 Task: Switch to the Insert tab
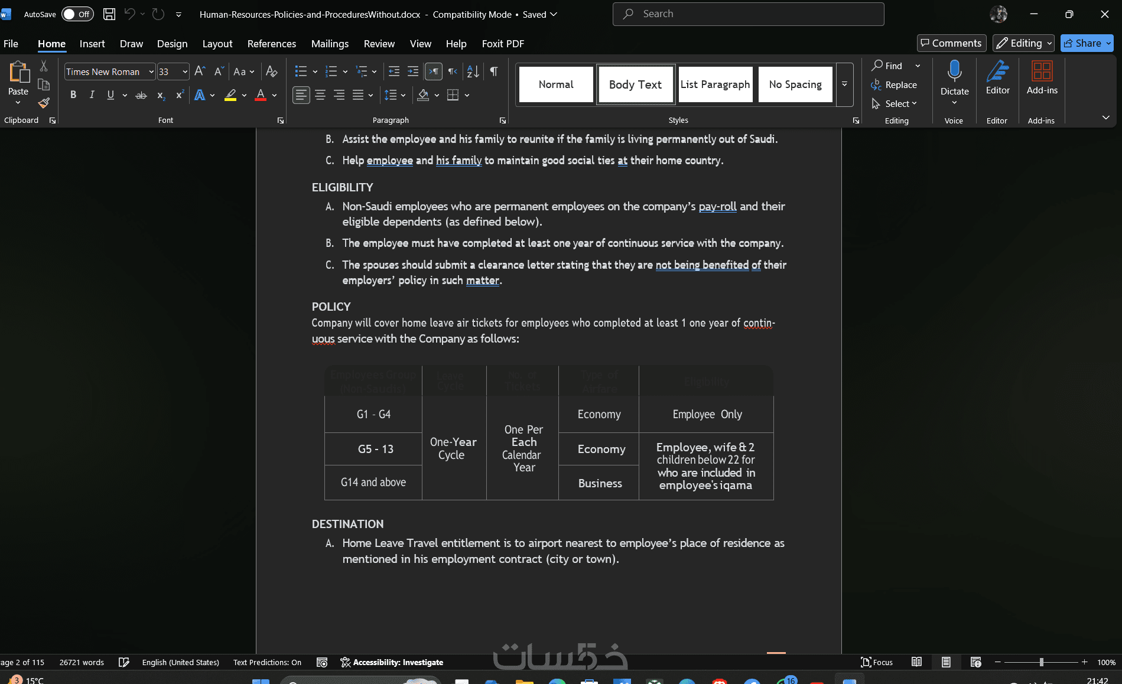coord(92,44)
